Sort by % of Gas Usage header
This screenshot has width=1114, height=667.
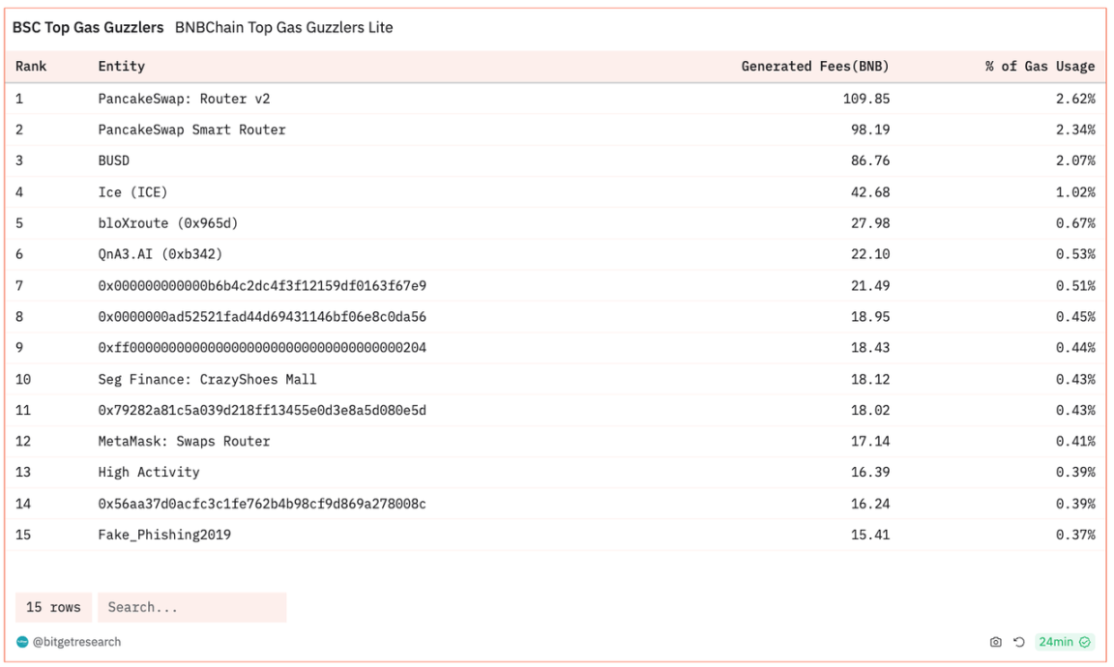point(1040,67)
